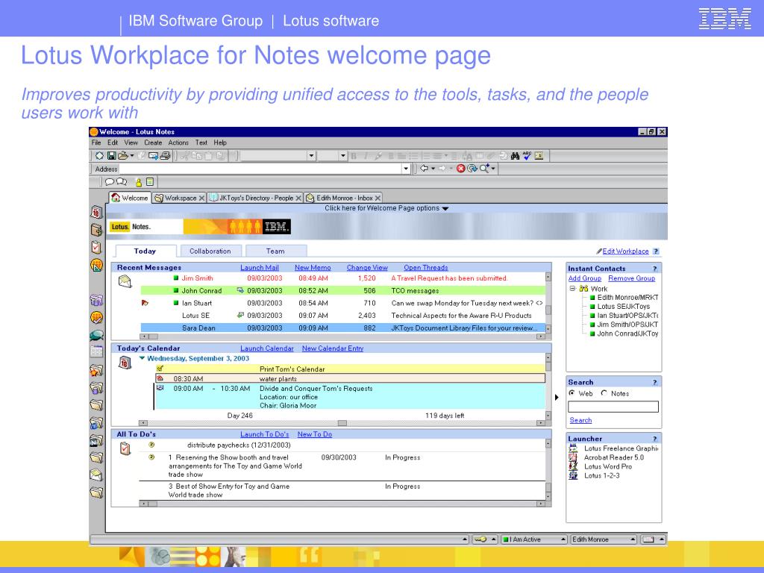Expand Welcome Page options arrow
764x573 pixels.
coord(445,209)
